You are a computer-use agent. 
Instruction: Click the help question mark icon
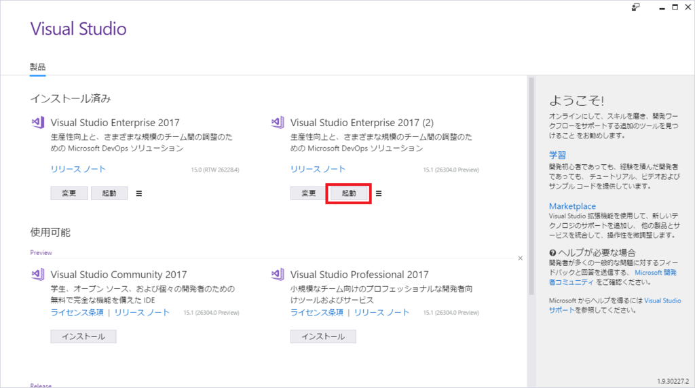[552, 253]
